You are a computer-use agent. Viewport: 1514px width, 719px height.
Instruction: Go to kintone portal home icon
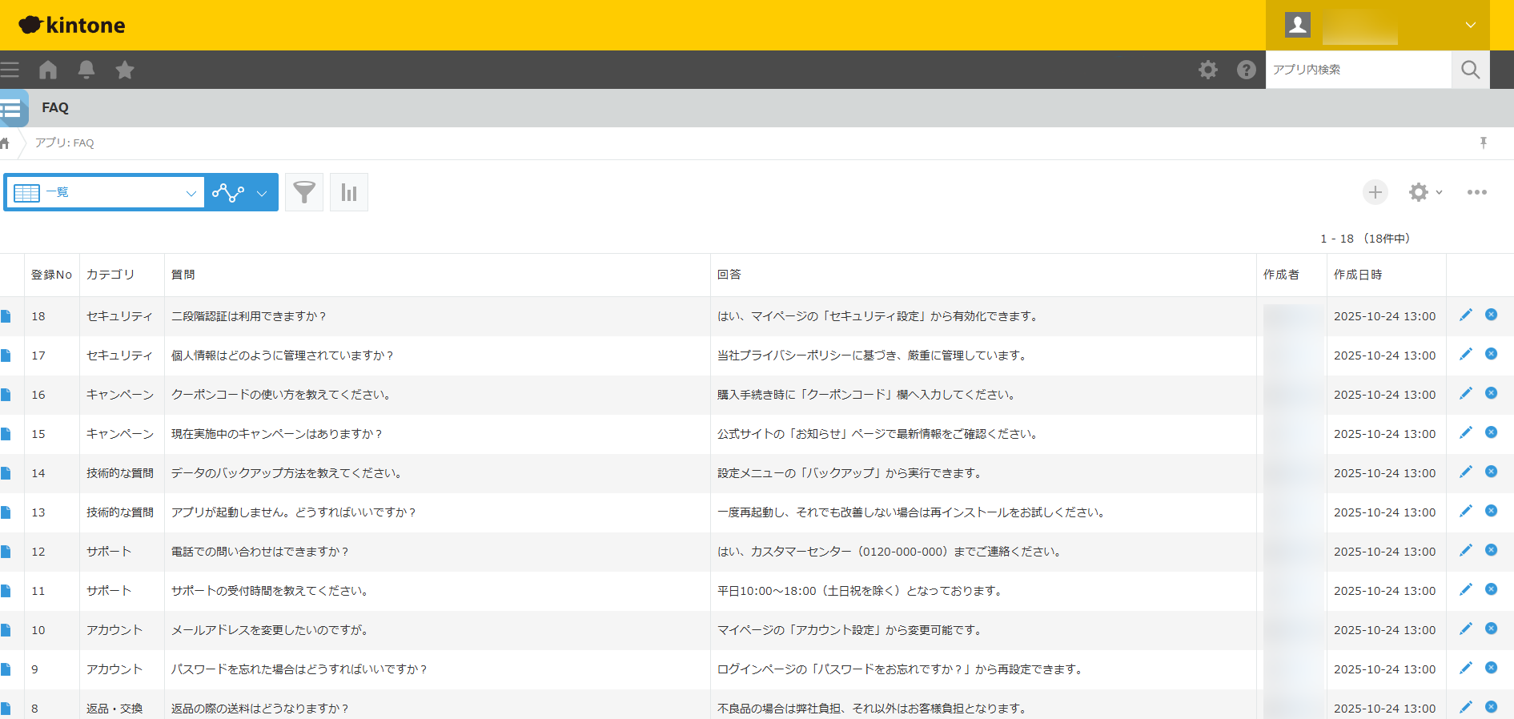coord(48,70)
